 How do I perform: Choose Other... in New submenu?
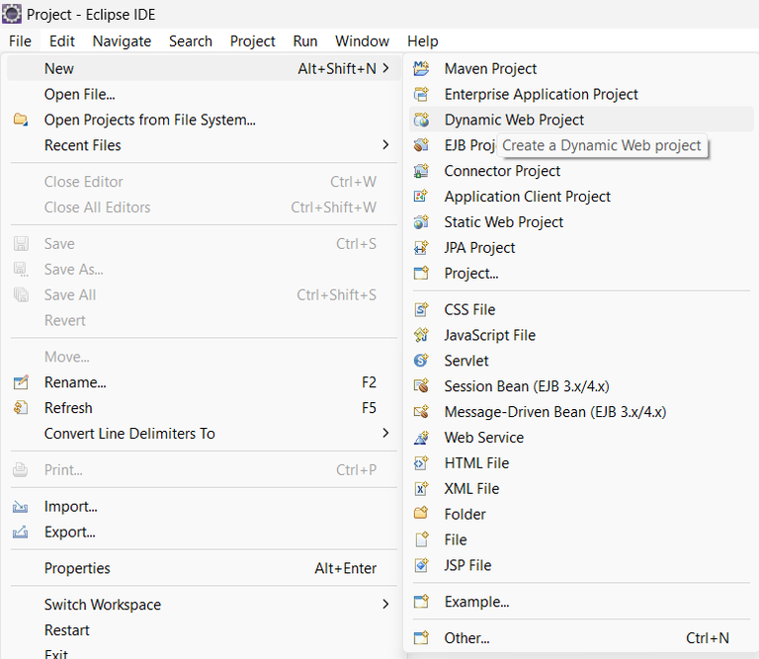pos(466,638)
